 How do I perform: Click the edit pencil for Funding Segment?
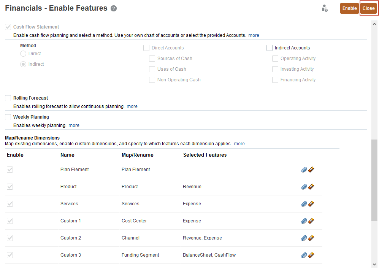311,255
